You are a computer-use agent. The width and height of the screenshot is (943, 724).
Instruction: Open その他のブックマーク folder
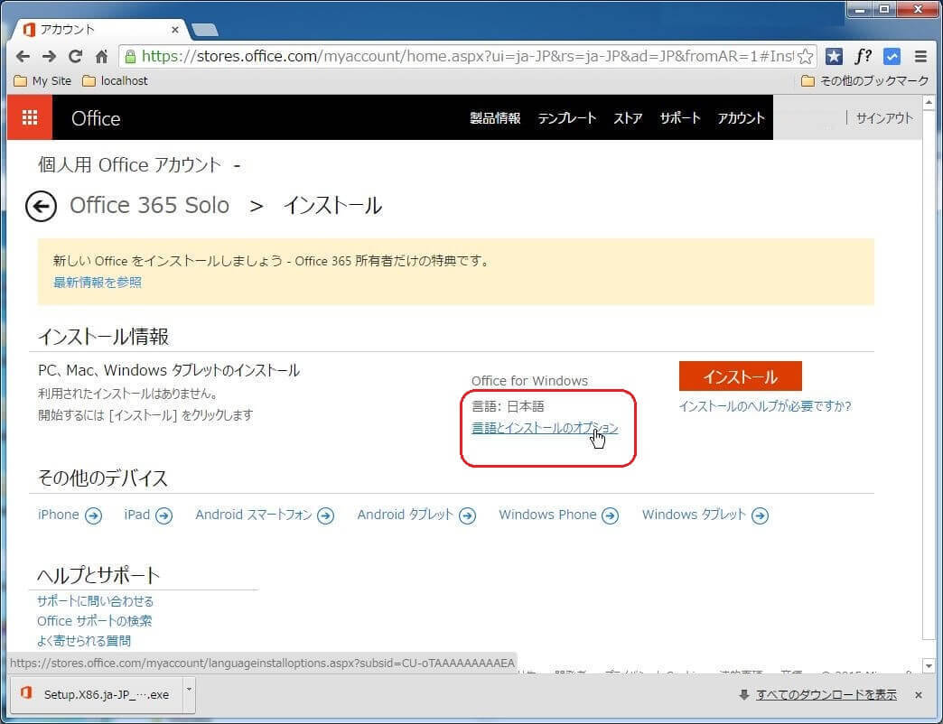pos(864,80)
